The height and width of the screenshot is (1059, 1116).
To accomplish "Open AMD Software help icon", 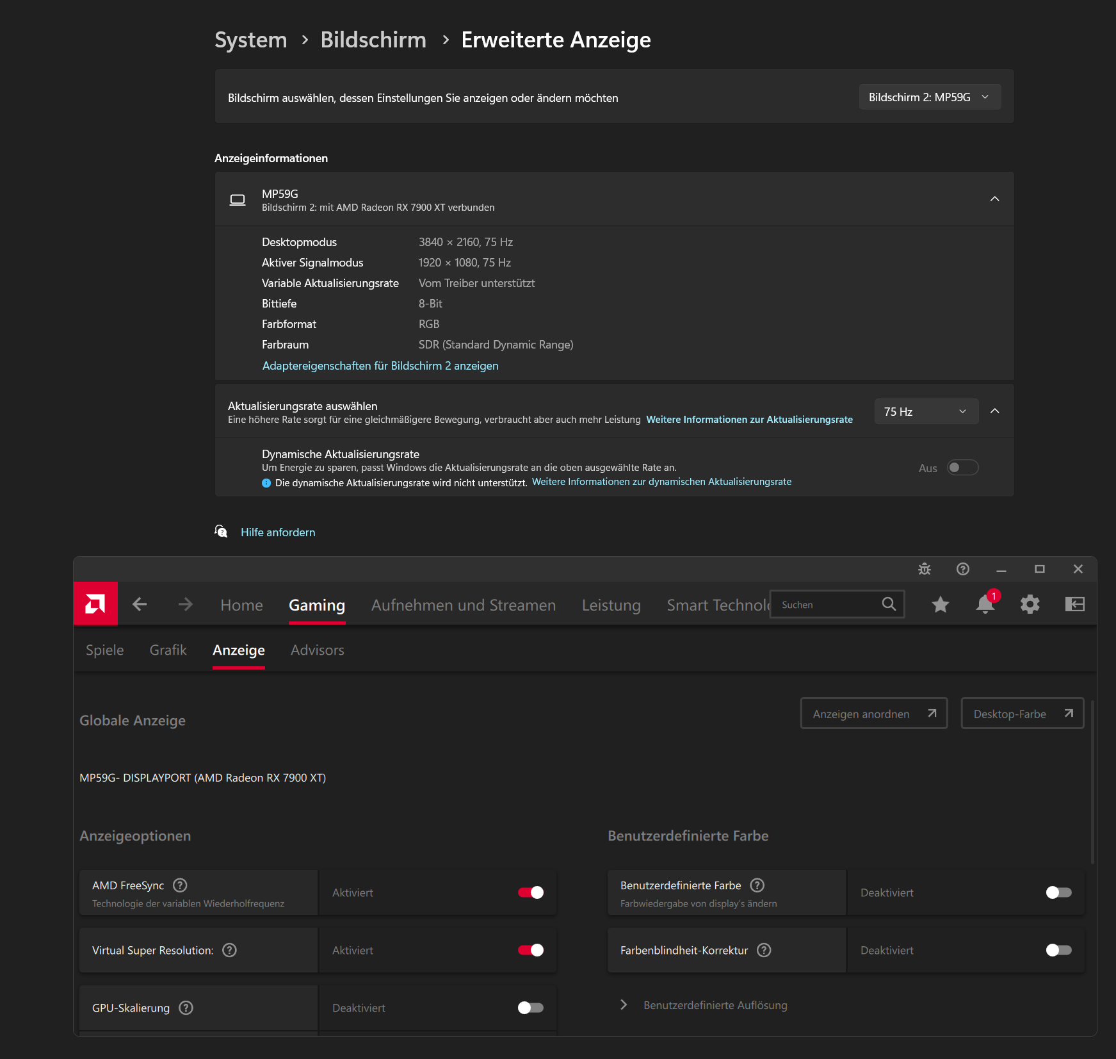I will pos(963,569).
